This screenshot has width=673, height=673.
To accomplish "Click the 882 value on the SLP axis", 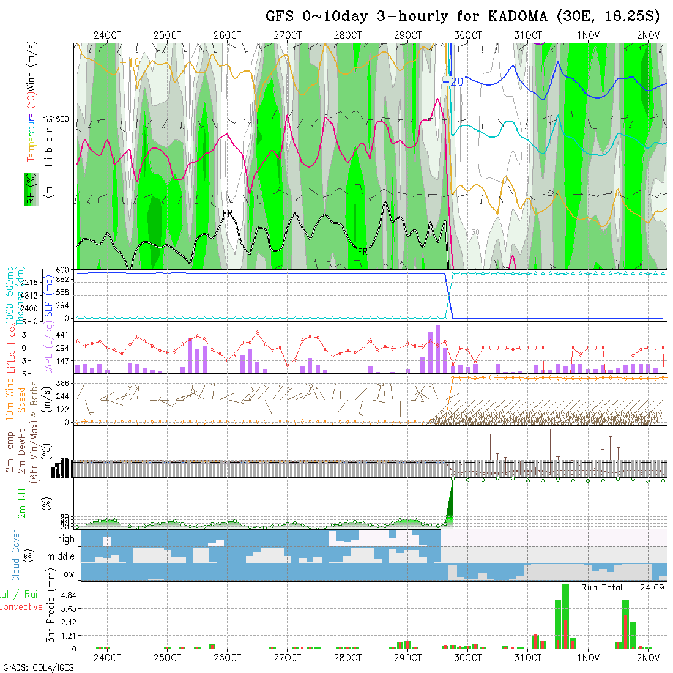I will (62, 280).
